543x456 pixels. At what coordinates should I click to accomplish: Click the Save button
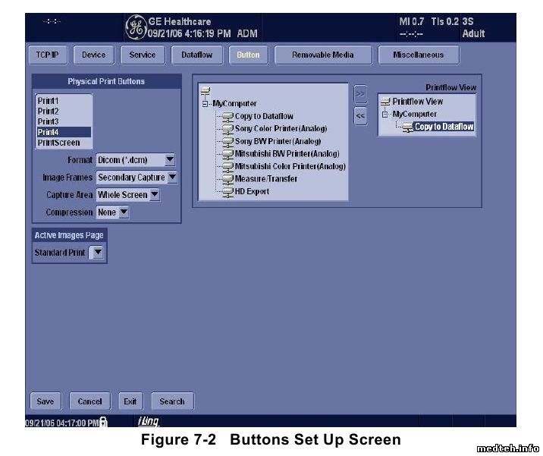coord(45,401)
